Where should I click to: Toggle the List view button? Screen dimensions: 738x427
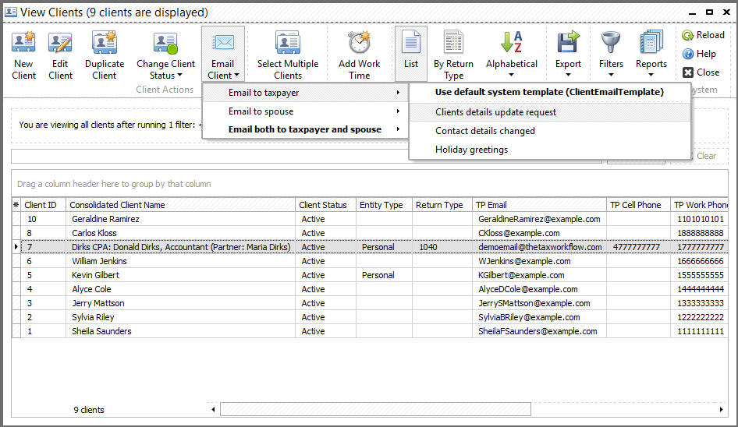tap(411, 54)
